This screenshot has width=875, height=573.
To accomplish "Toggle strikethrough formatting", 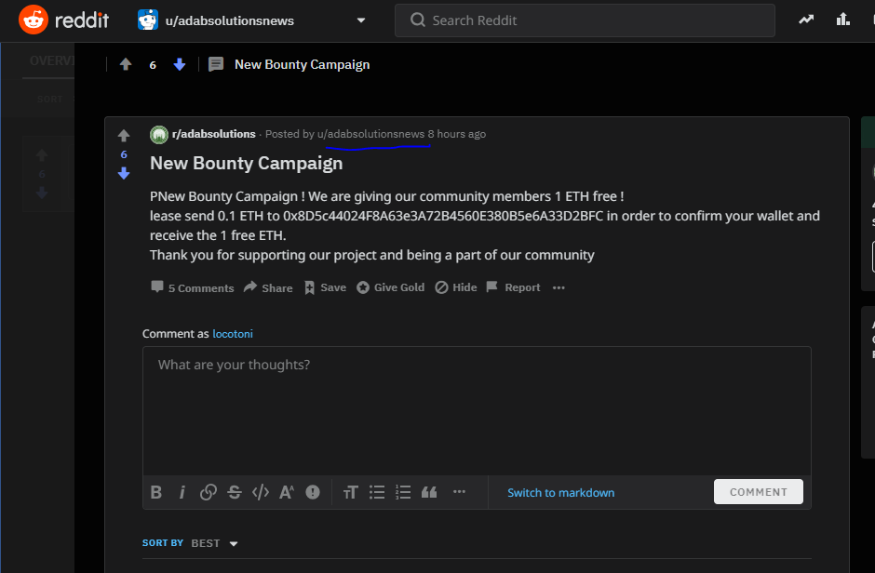I will [x=235, y=492].
